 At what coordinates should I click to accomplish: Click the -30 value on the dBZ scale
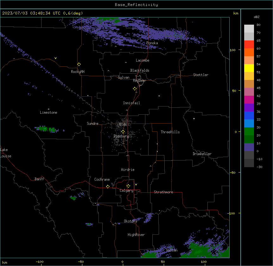point(259,167)
